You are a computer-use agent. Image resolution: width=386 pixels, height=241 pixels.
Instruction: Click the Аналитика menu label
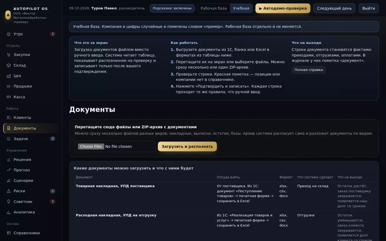coord(24,212)
